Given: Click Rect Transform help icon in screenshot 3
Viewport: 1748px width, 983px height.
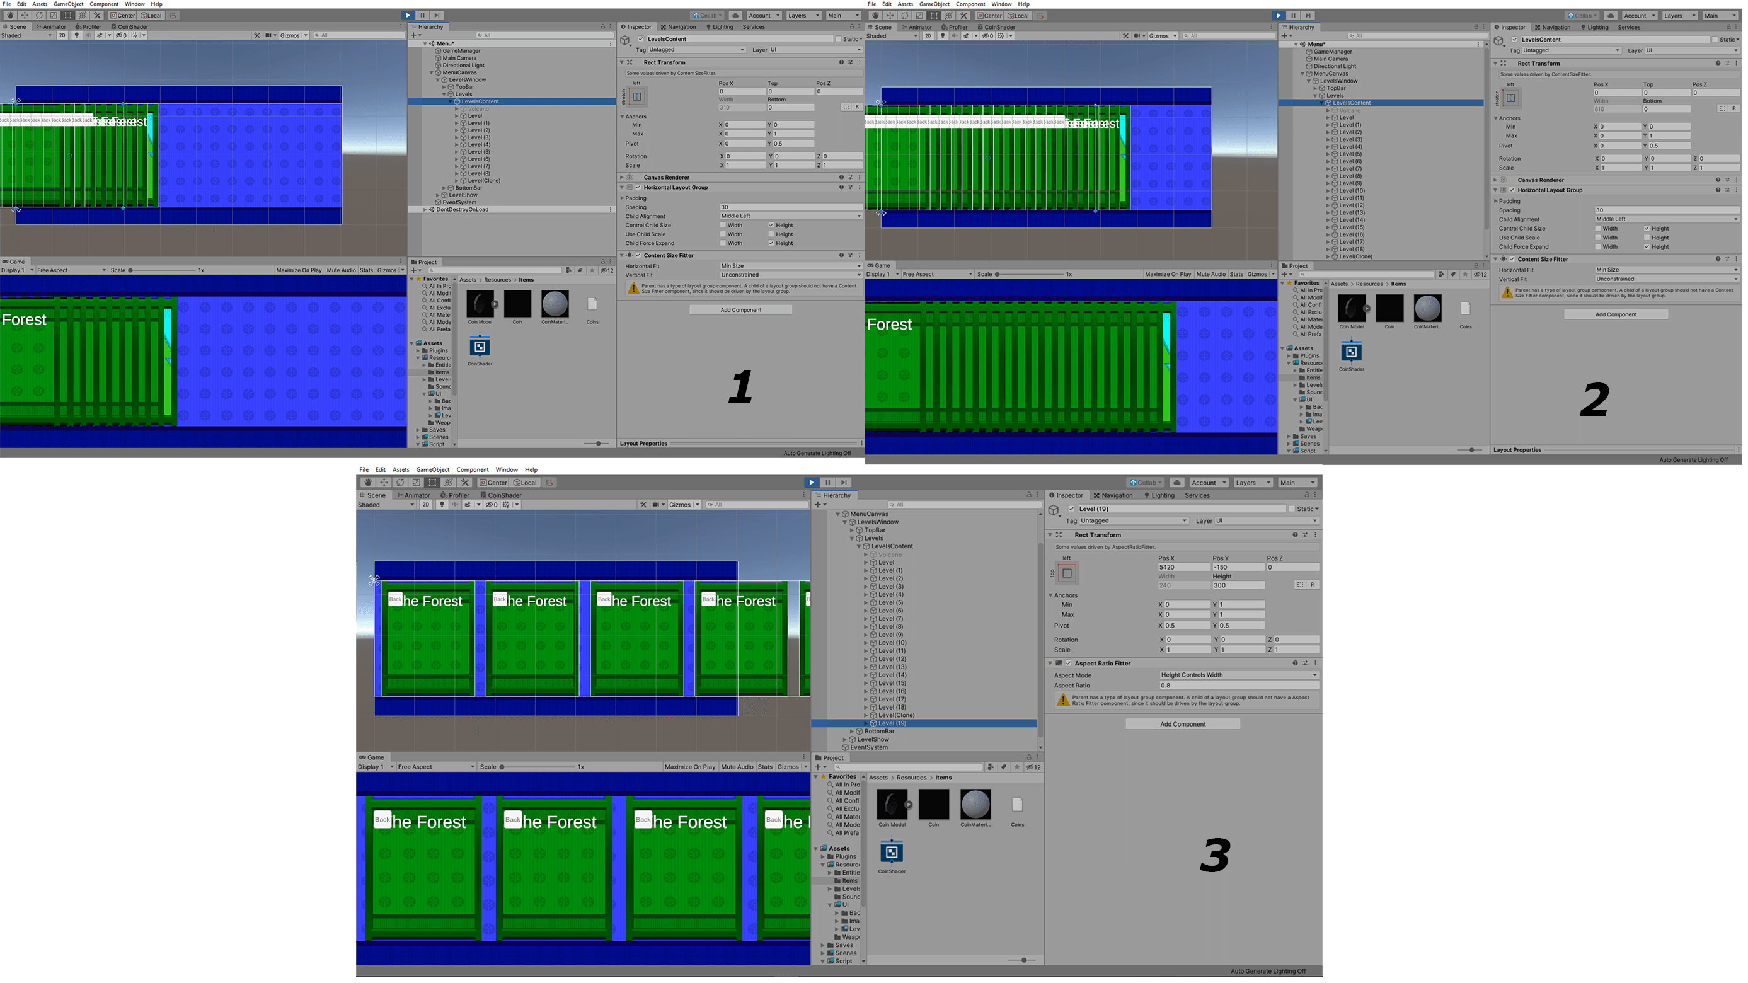Looking at the screenshot, I should tap(1295, 534).
